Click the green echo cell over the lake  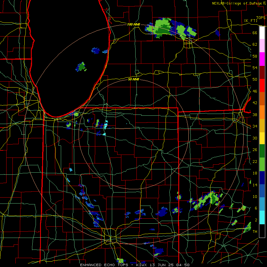tap(81, 67)
